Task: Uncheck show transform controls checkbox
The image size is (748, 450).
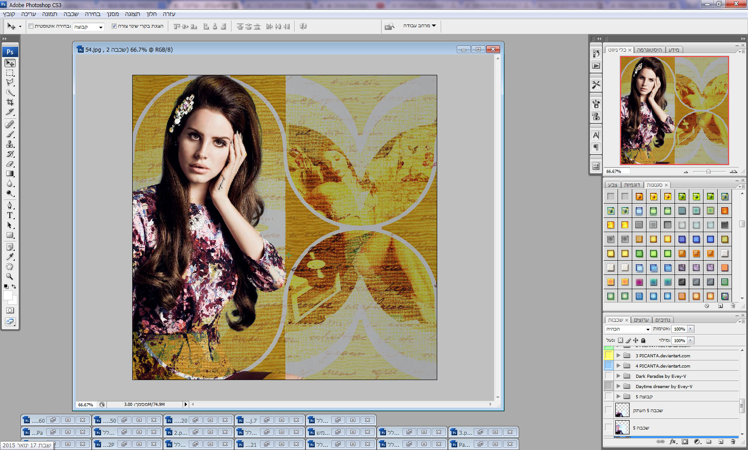Action: 114,26
